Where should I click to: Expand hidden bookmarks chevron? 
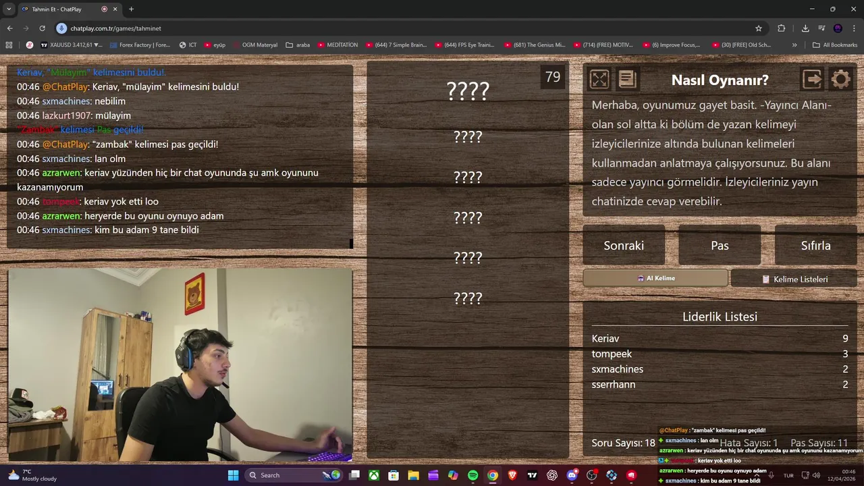point(794,45)
